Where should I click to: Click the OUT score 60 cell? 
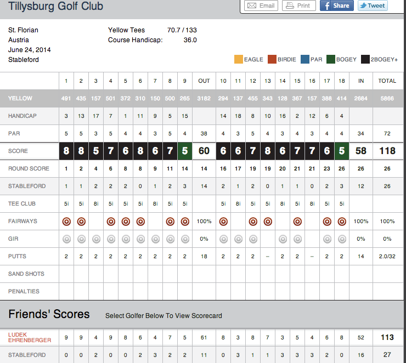(204, 151)
